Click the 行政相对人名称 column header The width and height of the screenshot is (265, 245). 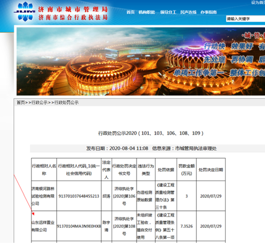[44, 170]
